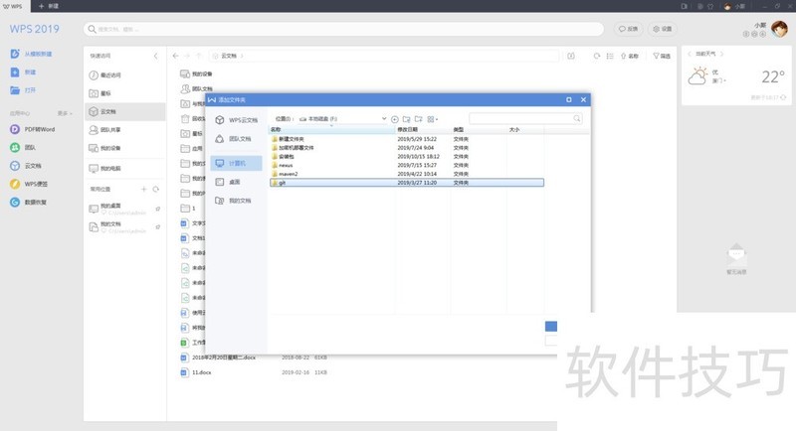Screen dimensions: 796x431
Task: Click the 新建 tab in title bar
Action: (49, 6)
